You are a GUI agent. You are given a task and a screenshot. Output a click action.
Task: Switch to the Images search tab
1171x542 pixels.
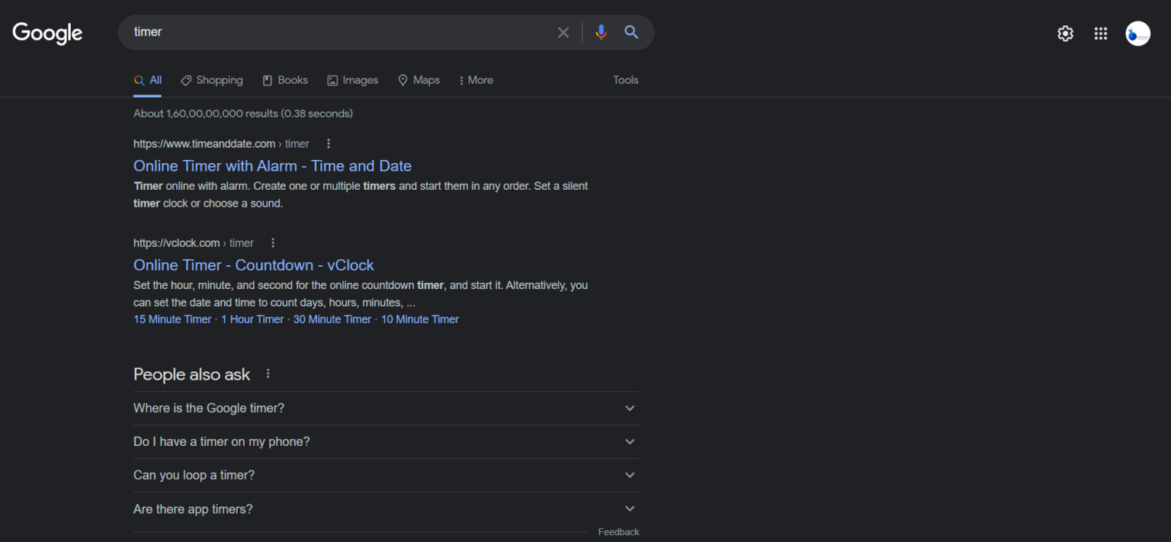point(352,80)
